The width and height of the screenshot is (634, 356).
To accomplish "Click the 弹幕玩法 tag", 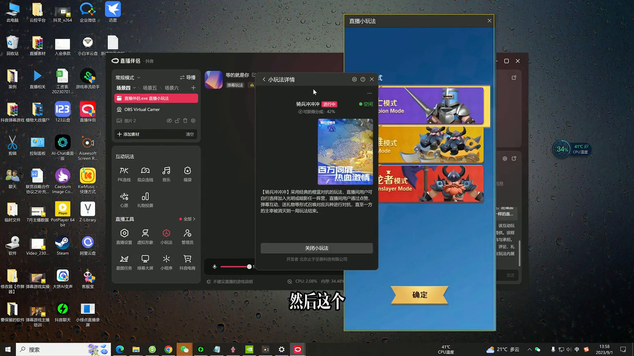I will 235,85.
